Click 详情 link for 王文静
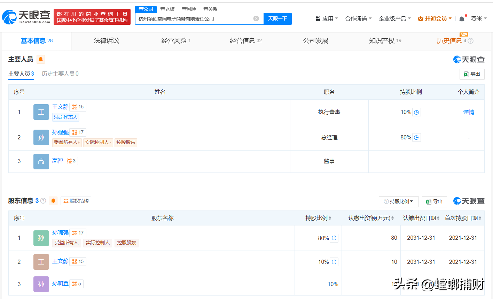Viewport: 493px width, 299px height. click(469, 112)
